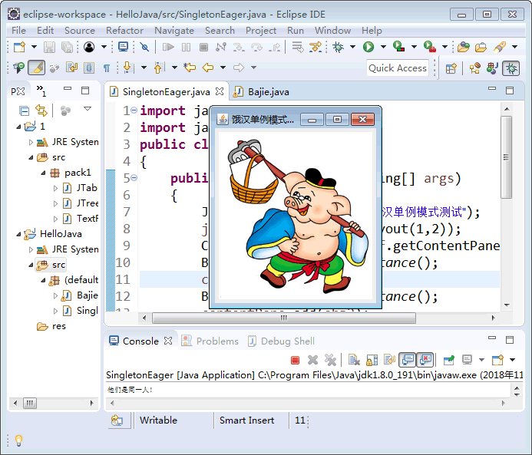Collapse the HelloJava project node
This screenshot has width=532, height=455.
coord(18,234)
